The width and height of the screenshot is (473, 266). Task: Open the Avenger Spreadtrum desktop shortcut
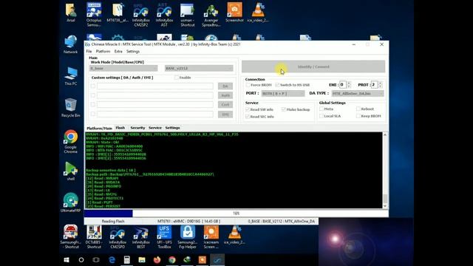point(211,14)
